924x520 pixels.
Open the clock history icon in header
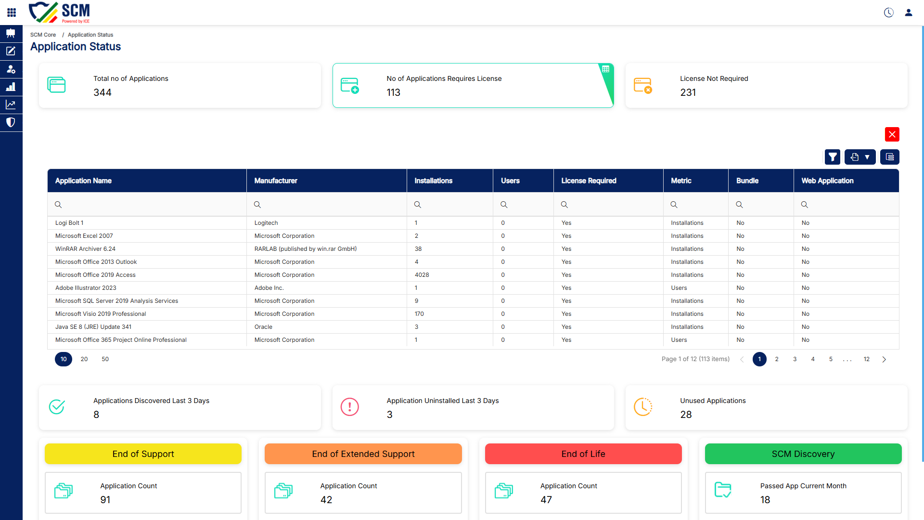[x=889, y=13]
